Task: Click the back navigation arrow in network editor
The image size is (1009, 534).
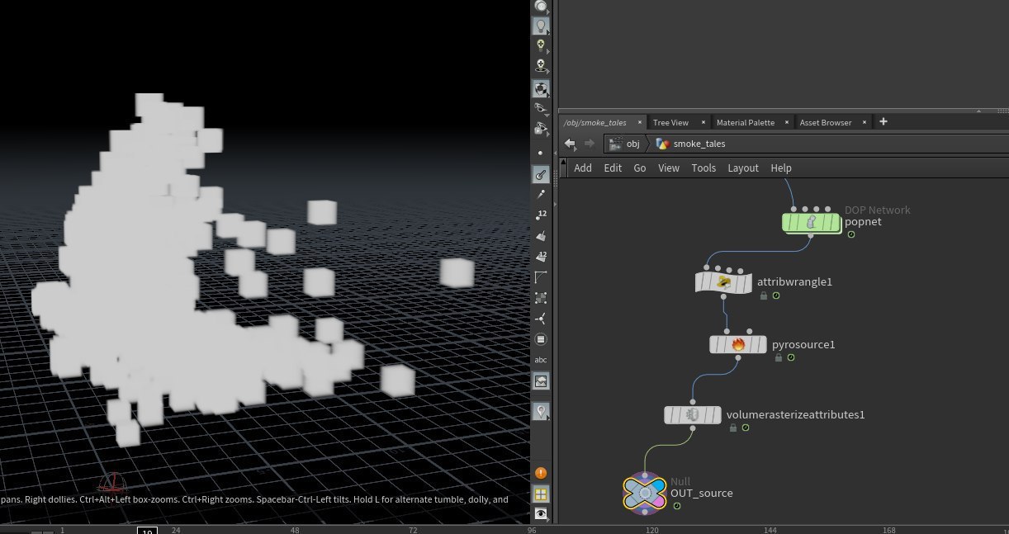Action: [570, 144]
